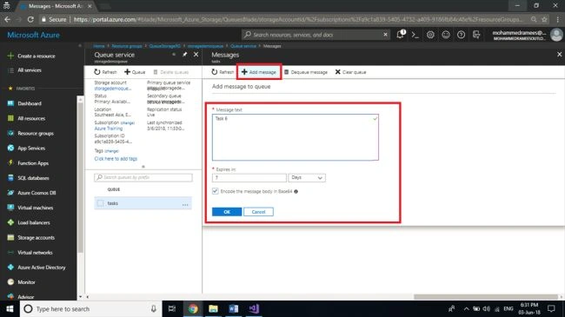Open the storage account link
565x317 pixels.
pyautogui.click(x=112, y=89)
